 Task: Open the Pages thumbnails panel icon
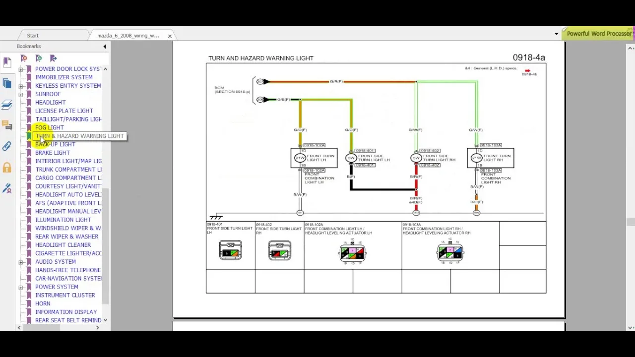[7, 83]
